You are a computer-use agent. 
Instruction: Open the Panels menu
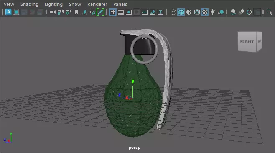coord(120,4)
